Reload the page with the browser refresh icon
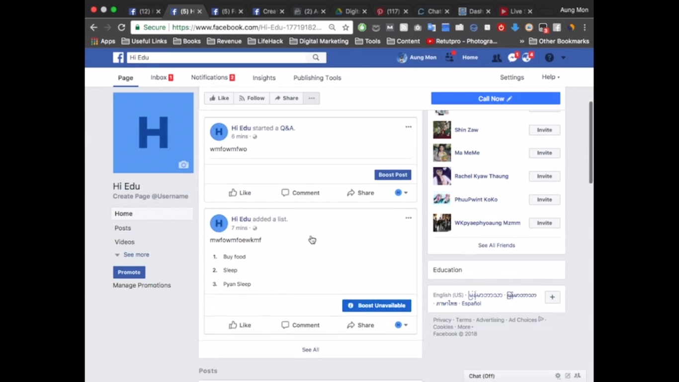 point(121,27)
